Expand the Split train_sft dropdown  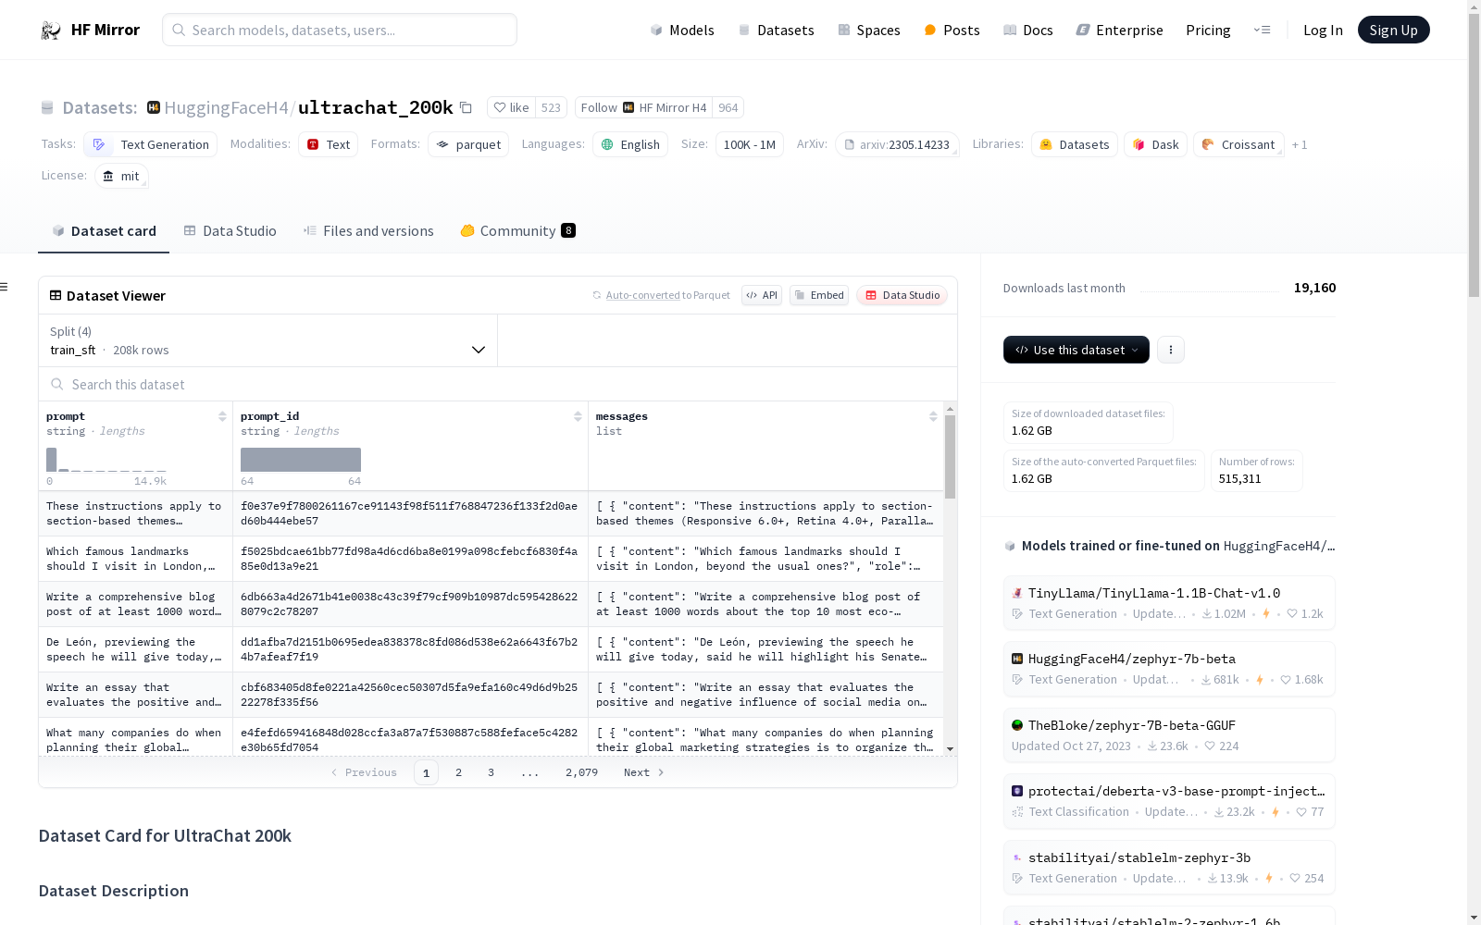[x=268, y=340]
